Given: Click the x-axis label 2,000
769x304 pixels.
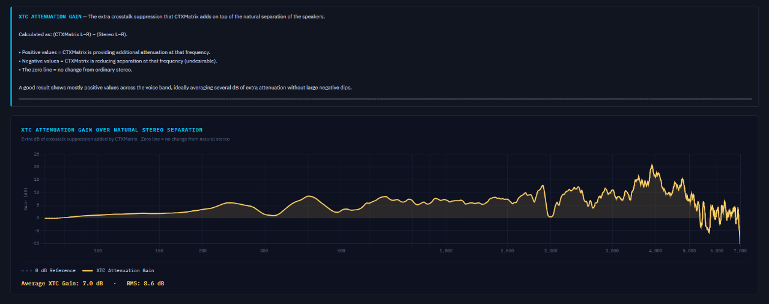Looking at the screenshot, I should point(550,250).
